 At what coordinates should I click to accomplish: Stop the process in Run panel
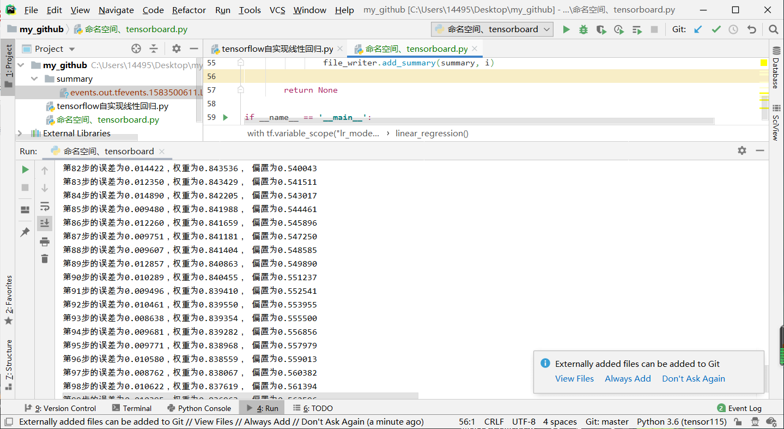point(25,188)
